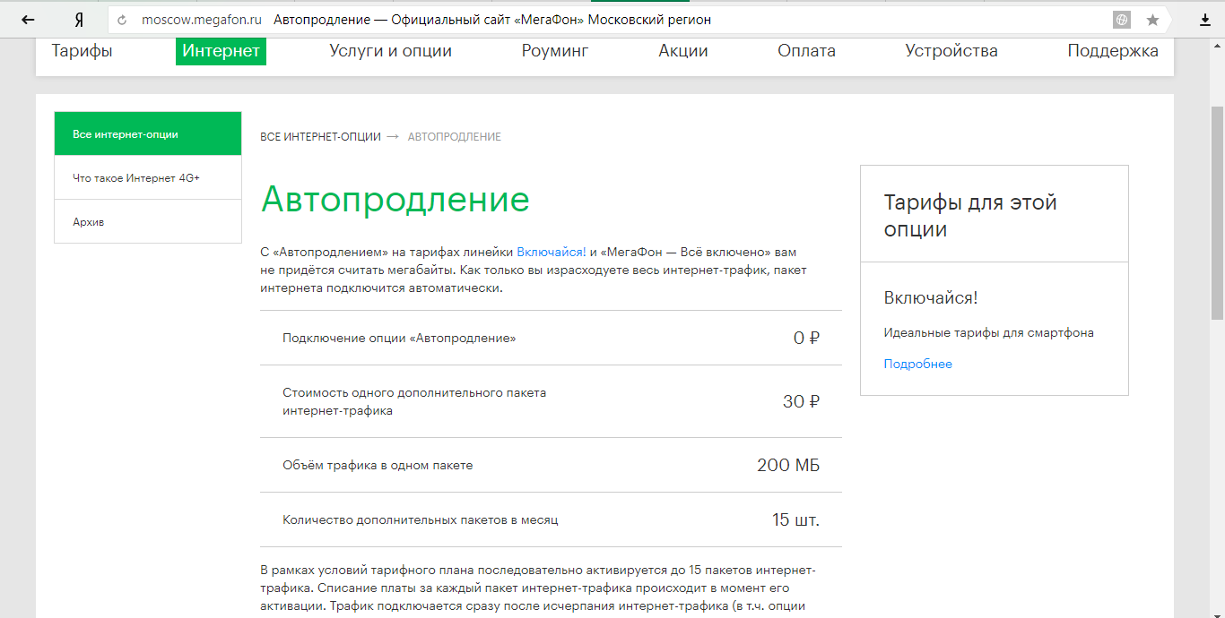Screen dimensions: 1225x618
Task: Select Все интернет-опции in the sidebar
Action: pos(148,133)
